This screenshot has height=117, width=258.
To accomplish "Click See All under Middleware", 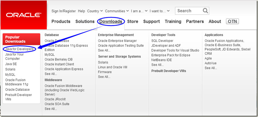I will click(51, 109).
